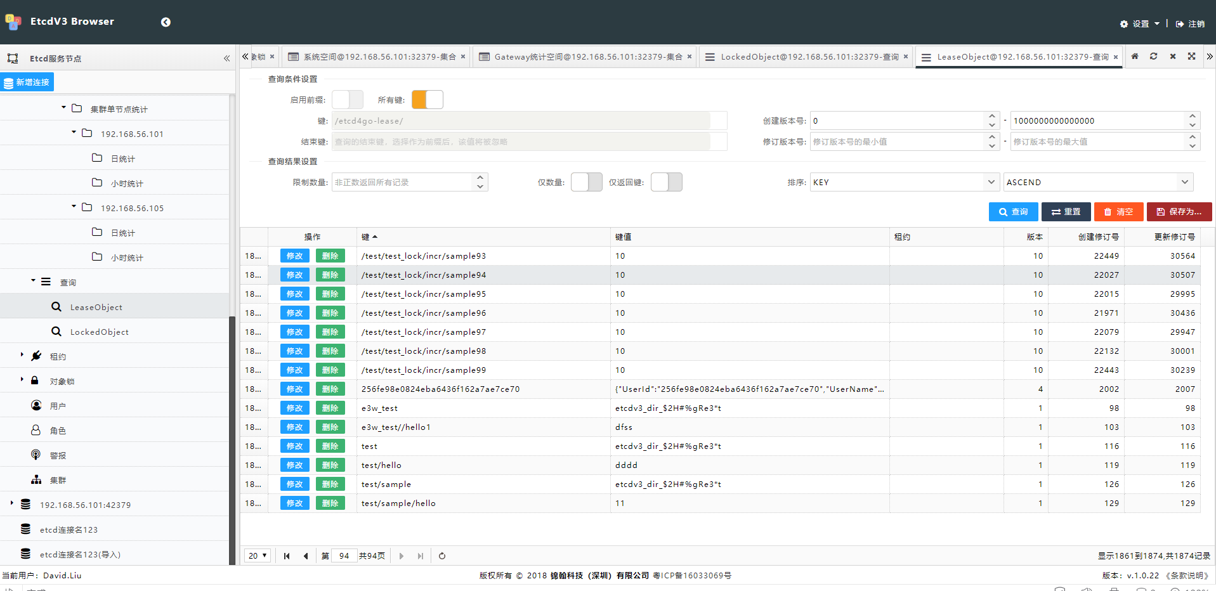This screenshot has width=1216, height=591.
Task: Go to last page of results
Action: click(x=420, y=556)
